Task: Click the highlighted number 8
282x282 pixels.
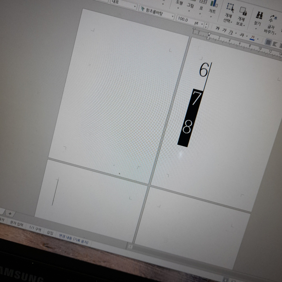Action: coord(187,126)
